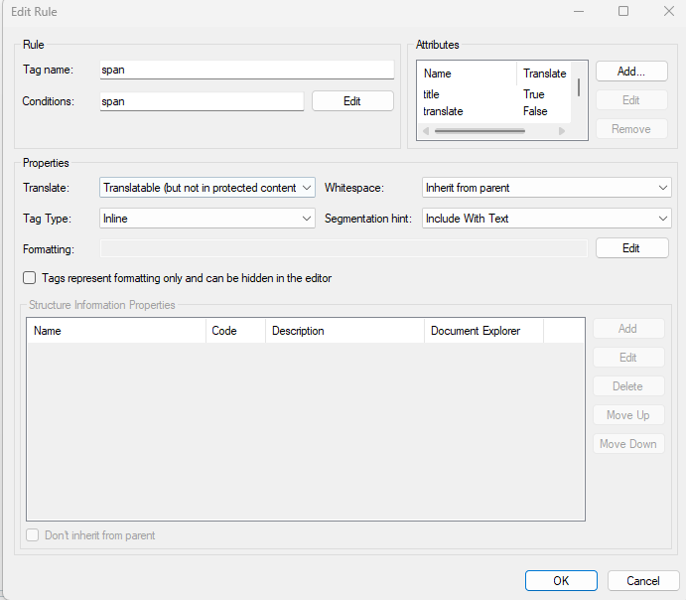Click Name column header in structure table
The height and width of the screenshot is (600, 686).
116,331
